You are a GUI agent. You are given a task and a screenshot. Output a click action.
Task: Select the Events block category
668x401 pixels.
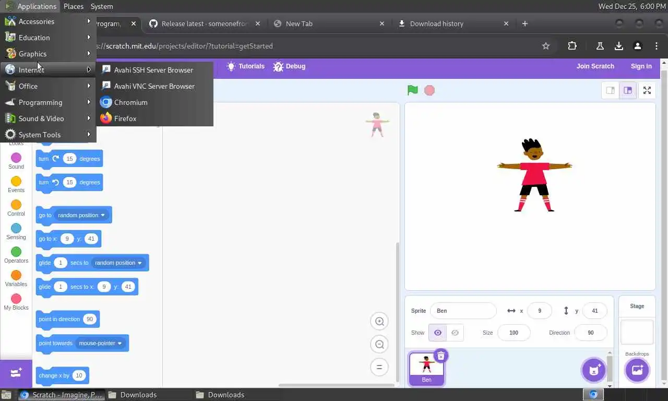click(x=16, y=184)
